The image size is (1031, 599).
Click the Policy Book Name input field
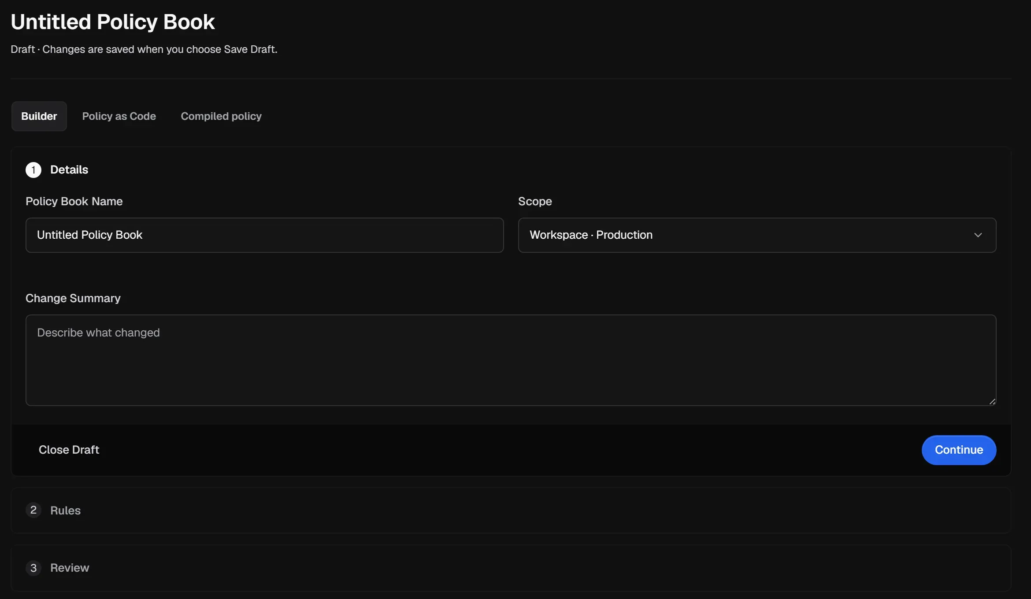pyautogui.click(x=264, y=235)
